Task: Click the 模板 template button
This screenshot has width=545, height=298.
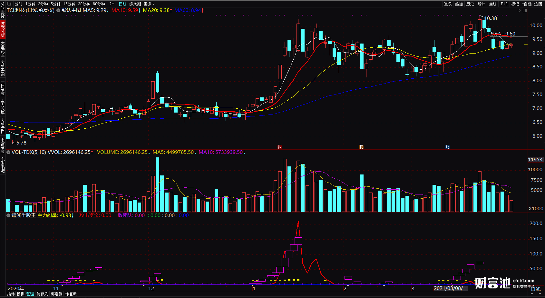Action: [x=21, y=294]
